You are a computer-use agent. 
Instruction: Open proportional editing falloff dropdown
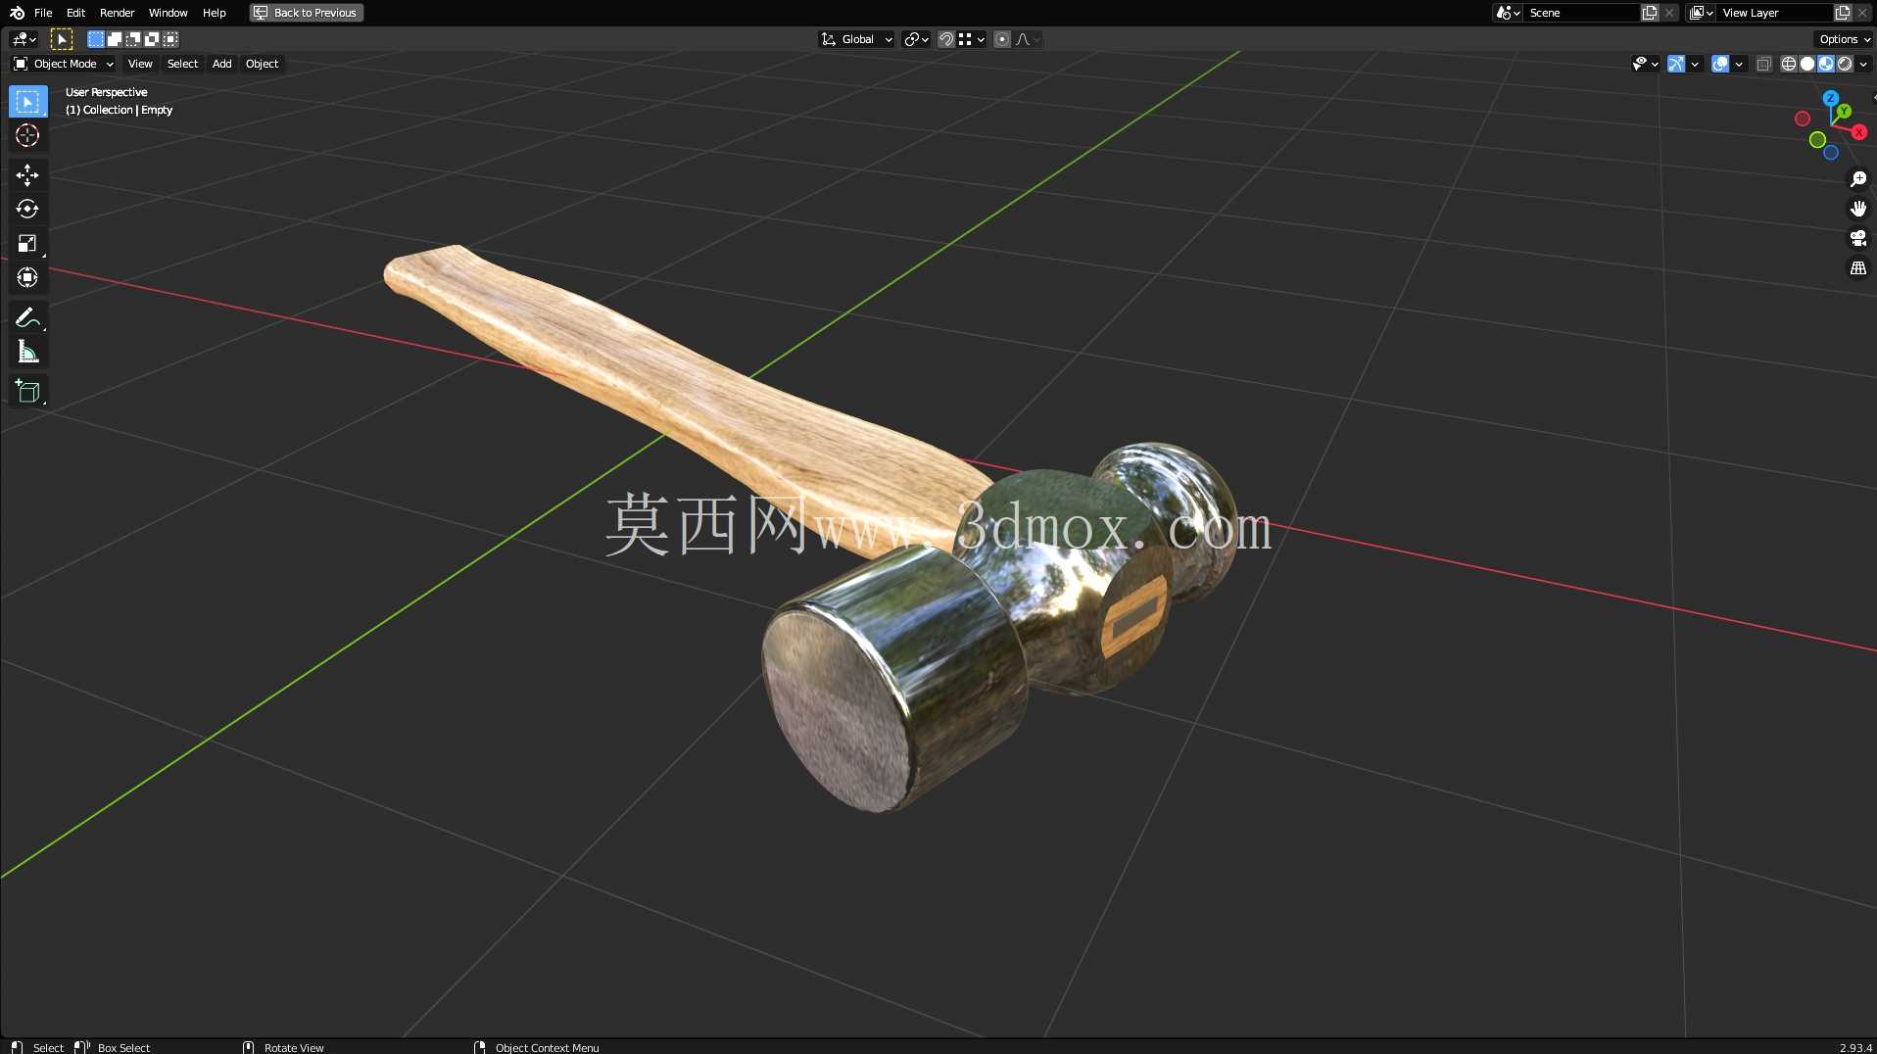coord(1028,39)
